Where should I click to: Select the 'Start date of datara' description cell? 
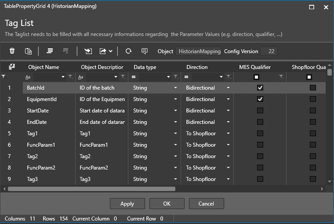(x=102, y=111)
